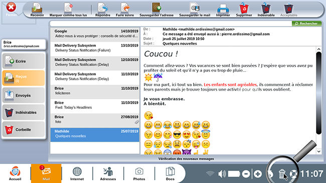Compose a new message with Ecrire

pos(24,61)
